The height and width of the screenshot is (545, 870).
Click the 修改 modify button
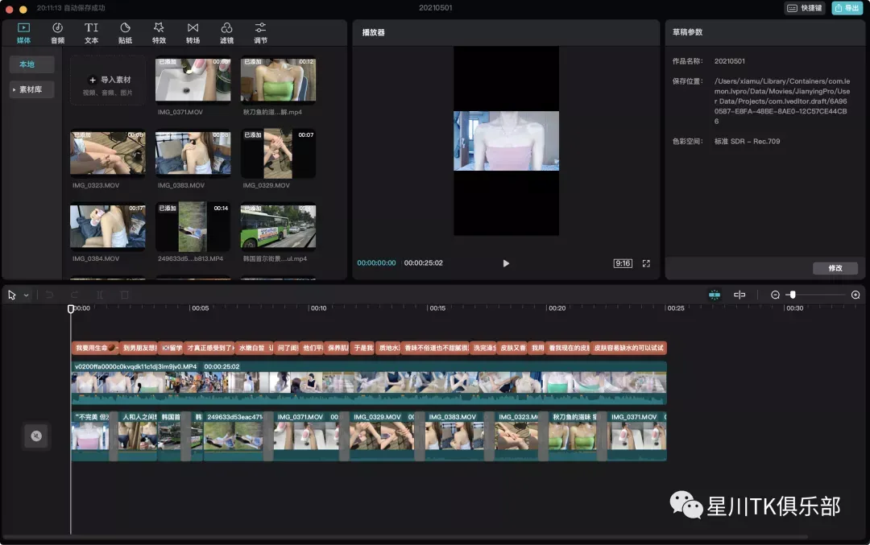coord(835,268)
